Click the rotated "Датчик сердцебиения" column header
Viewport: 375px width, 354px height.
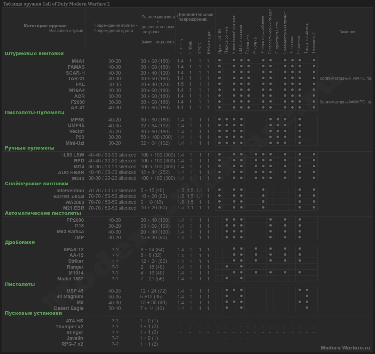pyautogui.click(x=263, y=34)
